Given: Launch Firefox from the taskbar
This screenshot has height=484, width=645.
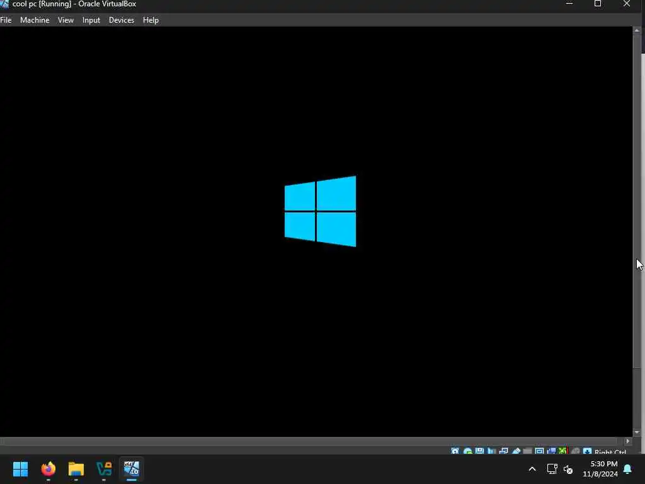Looking at the screenshot, I should tap(48, 469).
